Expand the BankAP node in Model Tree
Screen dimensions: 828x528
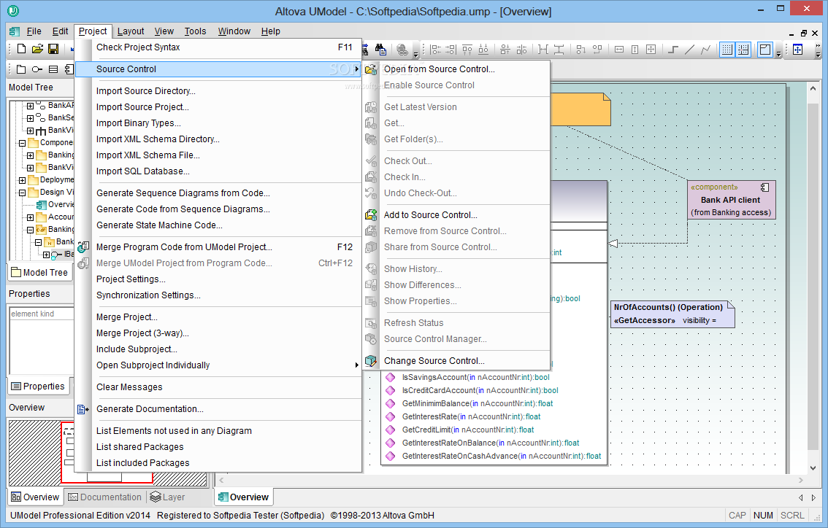click(x=30, y=106)
